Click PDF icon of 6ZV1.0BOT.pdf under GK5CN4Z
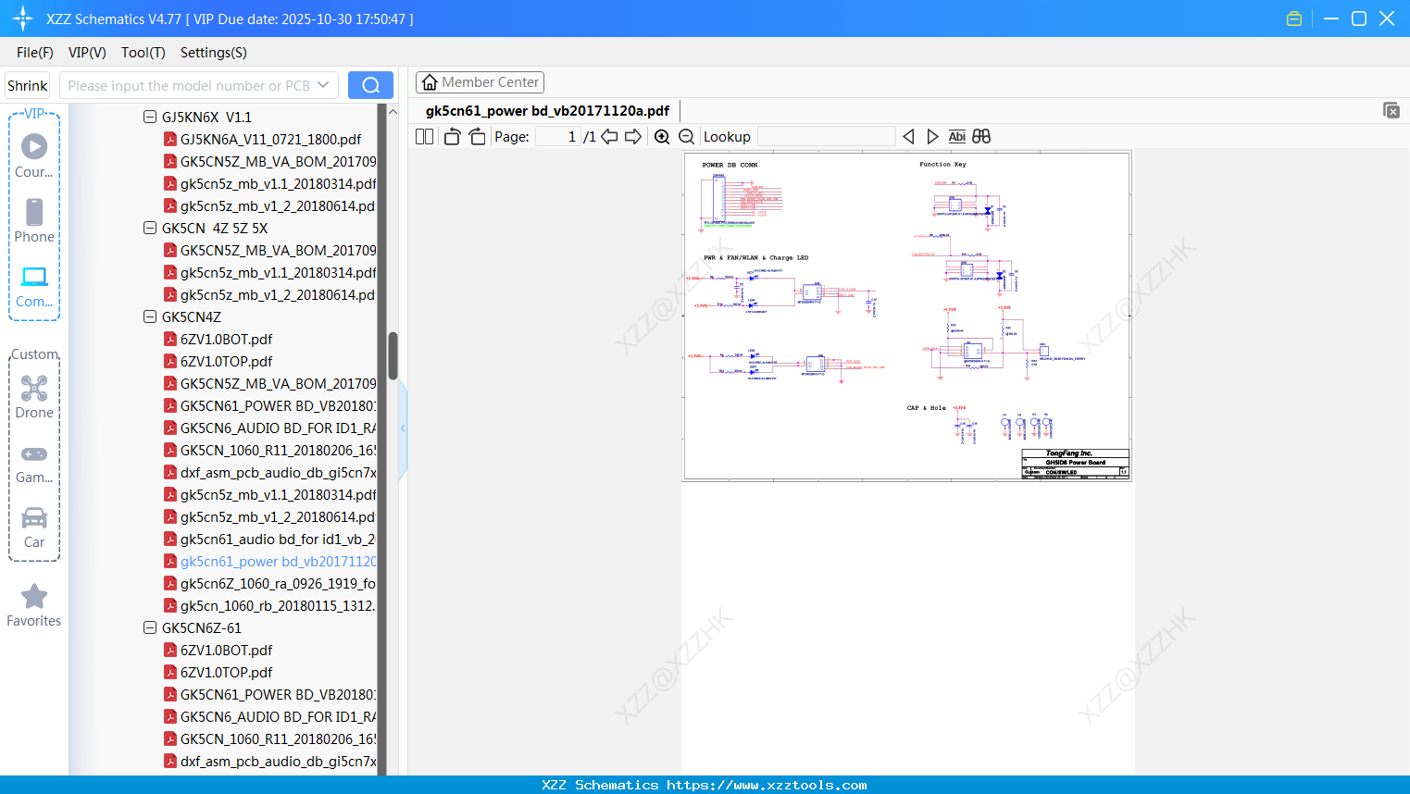1410x794 pixels. coord(170,340)
